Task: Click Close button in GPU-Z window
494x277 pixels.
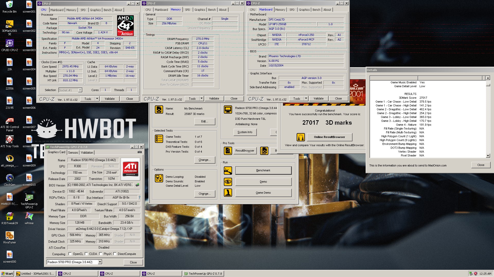Action: tap(133, 262)
